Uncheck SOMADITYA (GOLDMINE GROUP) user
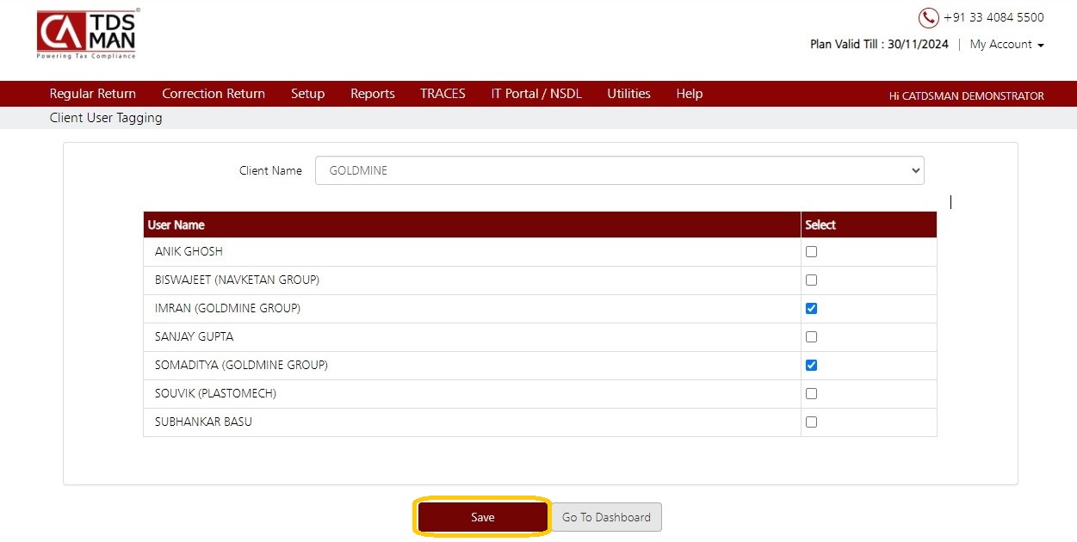 pyautogui.click(x=811, y=366)
